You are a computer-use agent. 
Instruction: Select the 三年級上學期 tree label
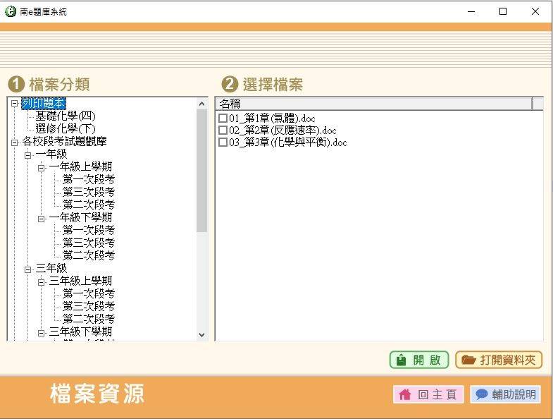pos(80,281)
